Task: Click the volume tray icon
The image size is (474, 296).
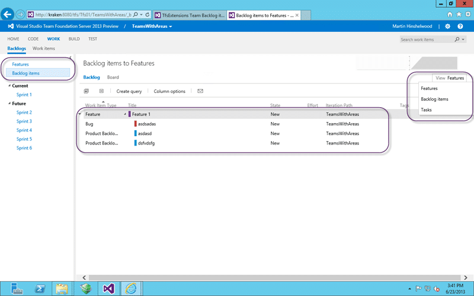Action: pyautogui.click(x=437, y=289)
